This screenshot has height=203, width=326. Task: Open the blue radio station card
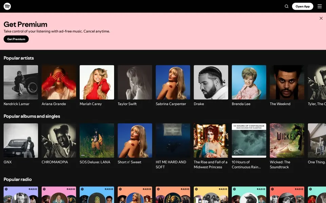click(x=97, y=195)
